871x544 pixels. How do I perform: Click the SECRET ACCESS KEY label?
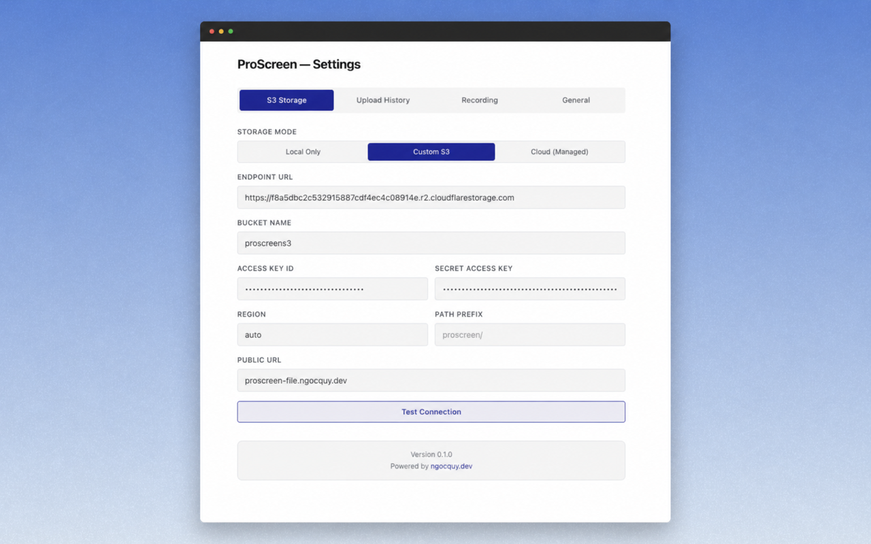click(474, 269)
